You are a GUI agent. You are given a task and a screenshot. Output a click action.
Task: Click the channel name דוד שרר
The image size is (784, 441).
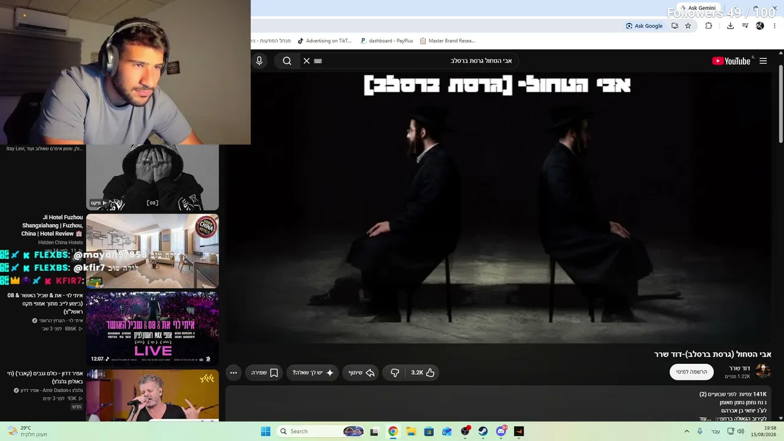(x=739, y=368)
